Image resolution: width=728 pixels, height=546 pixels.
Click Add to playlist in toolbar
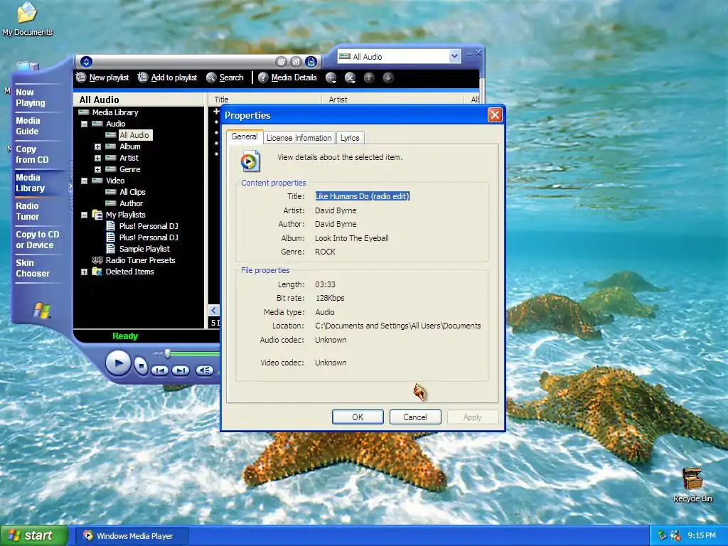pyautogui.click(x=168, y=77)
